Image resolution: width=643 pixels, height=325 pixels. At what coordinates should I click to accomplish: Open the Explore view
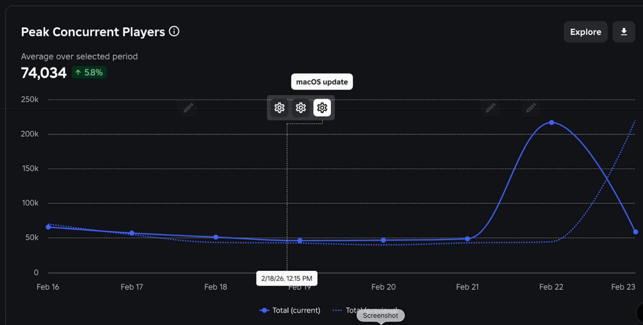click(585, 32)
